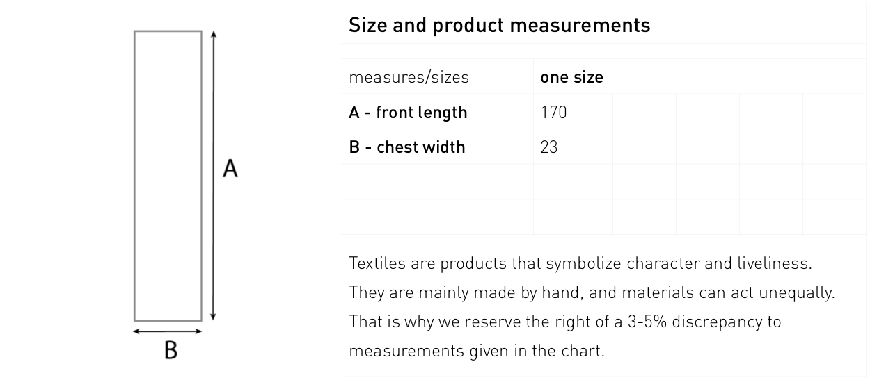
Task: Click the empty cell right of 23
Action: click(644, 147)
